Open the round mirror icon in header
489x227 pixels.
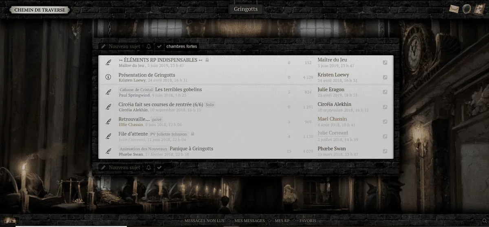[x=467, y=9]
